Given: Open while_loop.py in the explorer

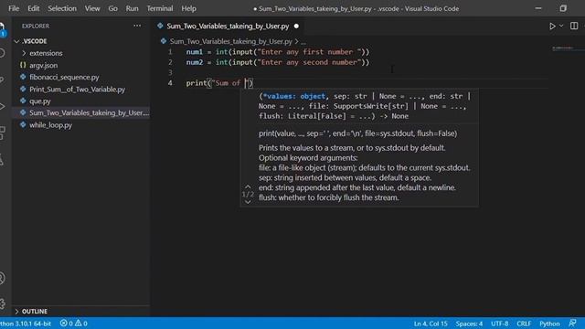Looking at the screenshot, I should tap(51, 125).
